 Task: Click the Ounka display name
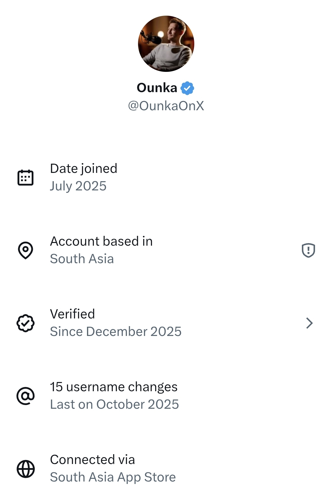pos(157,88)
